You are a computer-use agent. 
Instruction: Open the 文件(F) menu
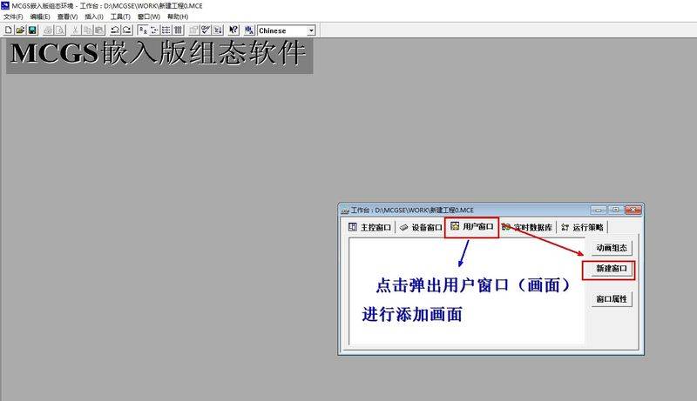pyautogui.click(x=13, y=17)
